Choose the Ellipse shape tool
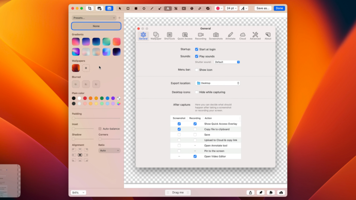356x200 pixels. 144,8
